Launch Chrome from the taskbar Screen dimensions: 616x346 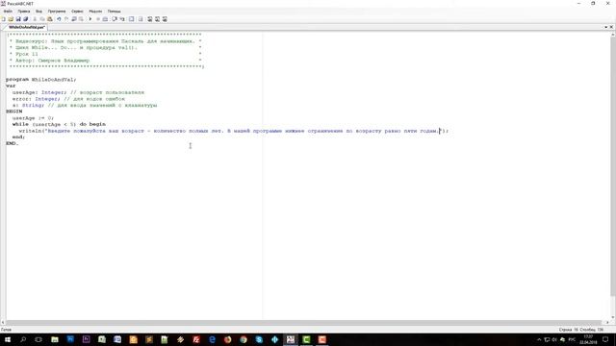(244, 339)
